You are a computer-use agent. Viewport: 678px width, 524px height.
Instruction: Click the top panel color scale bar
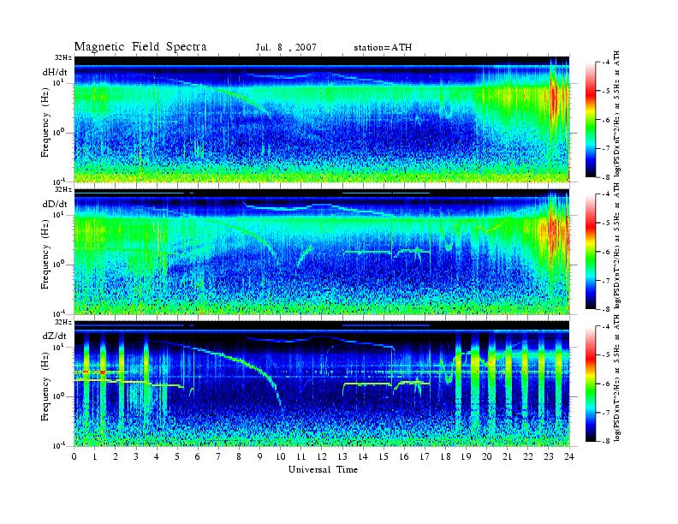pyautogui.click(x=591, y=120)
